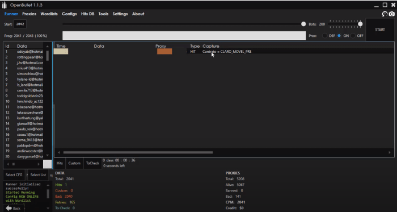Image resolution: width=397 pixels, height=212 pixels.
Task: Click the Start value input field
Action: [x=20, y=24]
